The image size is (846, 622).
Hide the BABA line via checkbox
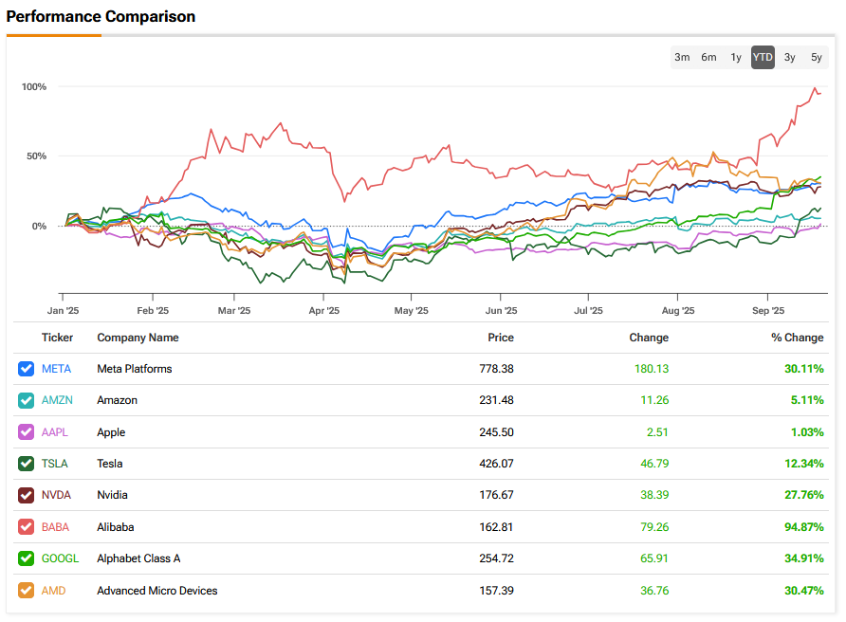(26, 527)
